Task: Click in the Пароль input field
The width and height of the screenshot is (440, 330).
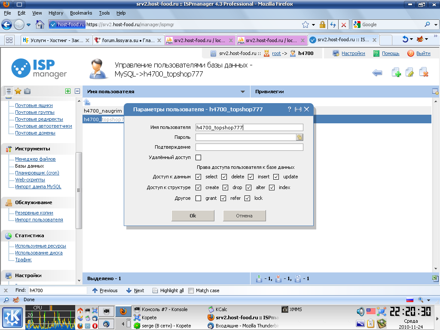Action: [246, 137]
